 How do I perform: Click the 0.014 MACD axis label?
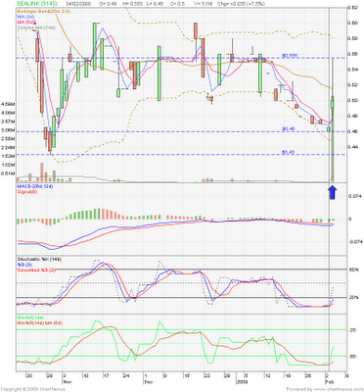(354, 196)
